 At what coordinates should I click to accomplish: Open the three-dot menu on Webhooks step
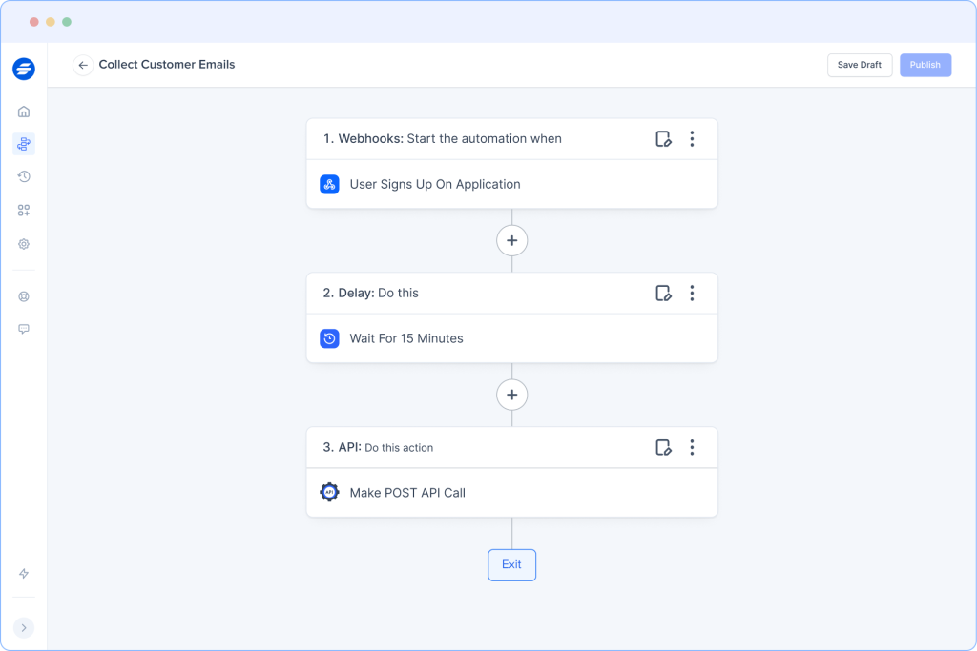click(x=693, y=138)
